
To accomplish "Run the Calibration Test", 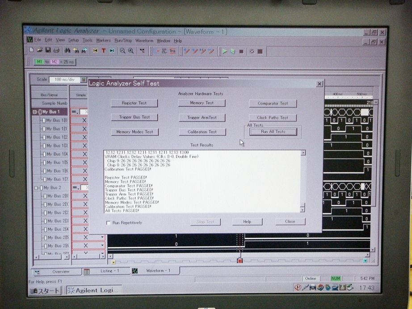I will [202, 132].
